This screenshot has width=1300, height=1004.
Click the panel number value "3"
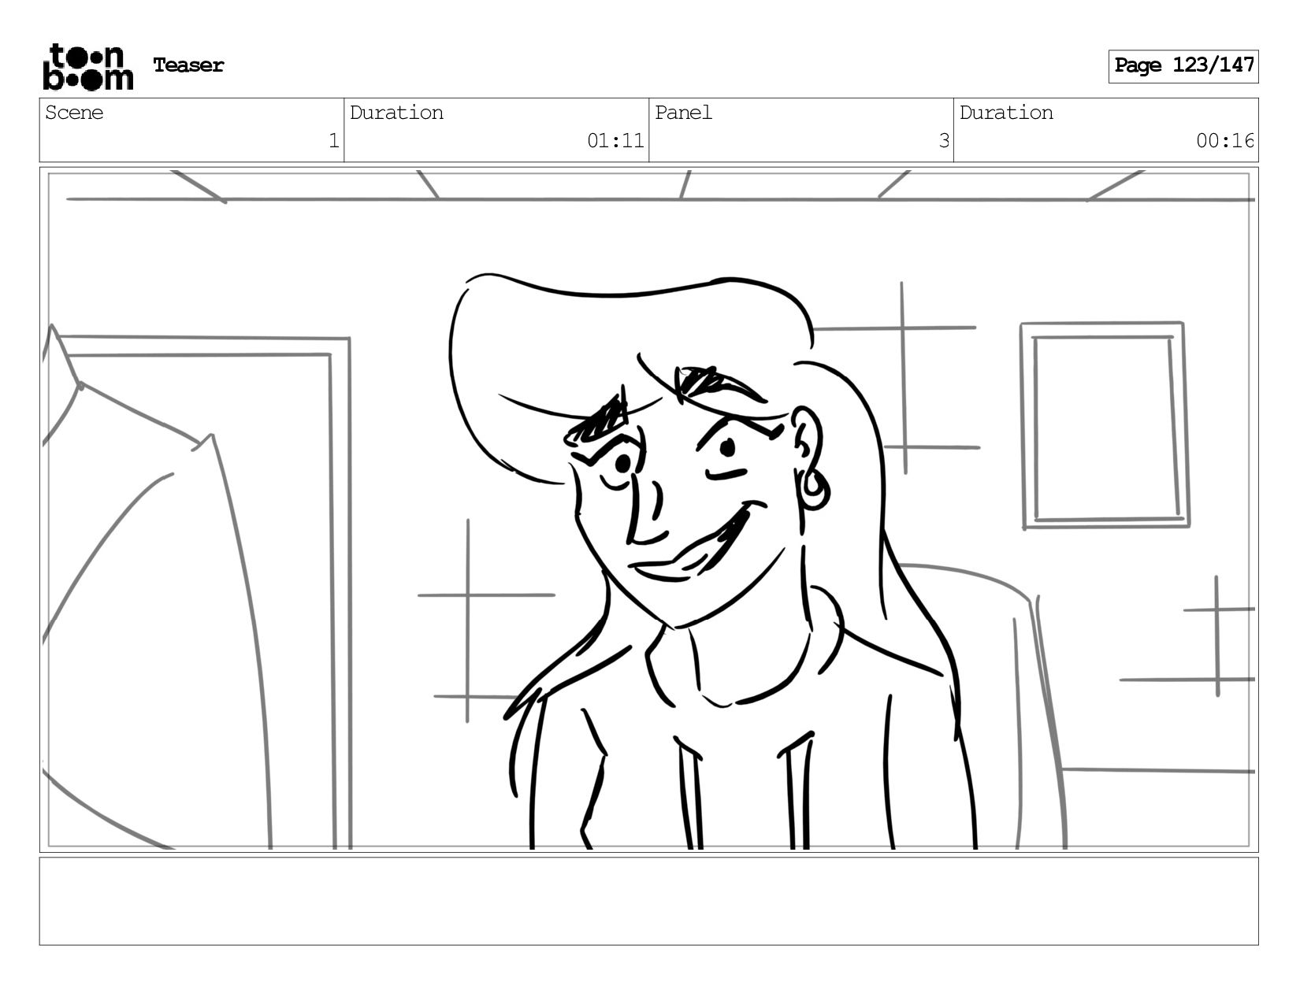pyautogui.click(x=944, y=141)
